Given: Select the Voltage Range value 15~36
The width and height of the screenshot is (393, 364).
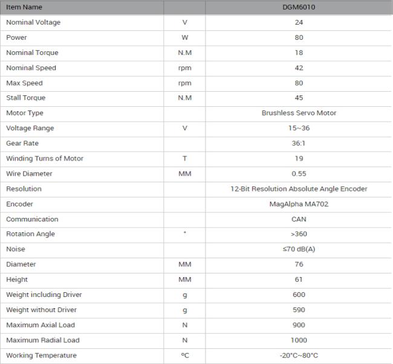Looking at the screenshot, I should [x=299, y=128].
